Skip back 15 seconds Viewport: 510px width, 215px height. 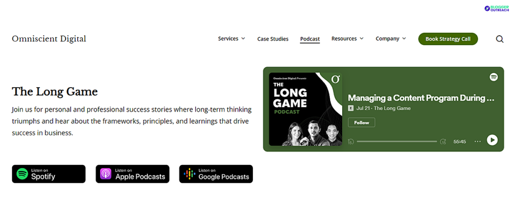[x=350, y=142]
